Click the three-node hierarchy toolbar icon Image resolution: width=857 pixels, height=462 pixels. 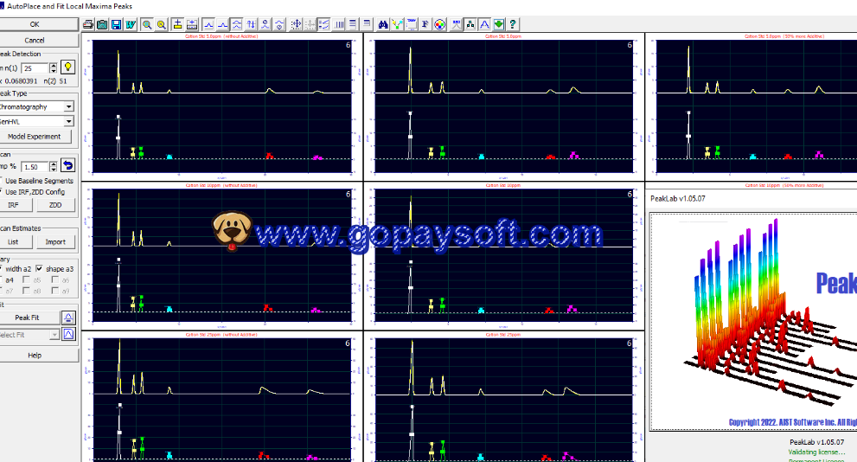470,24
